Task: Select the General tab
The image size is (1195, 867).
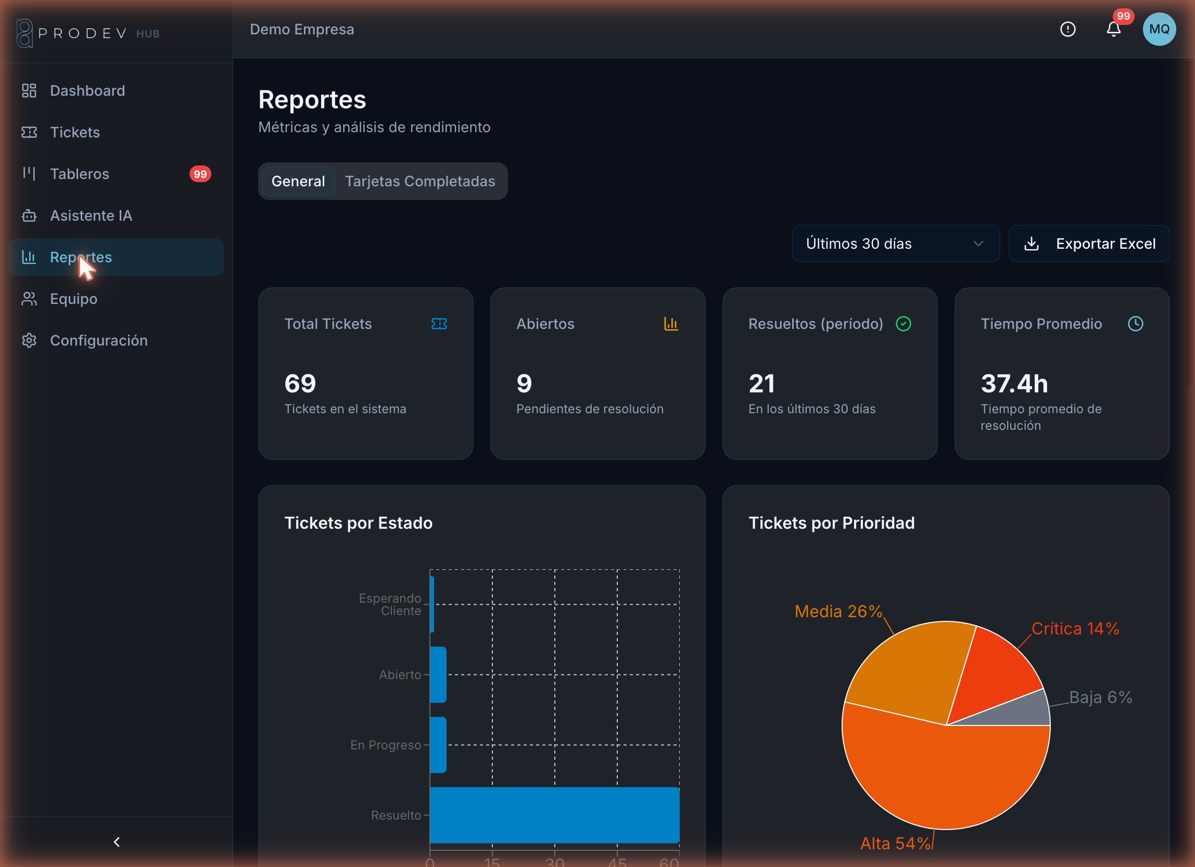Action: 298,181
